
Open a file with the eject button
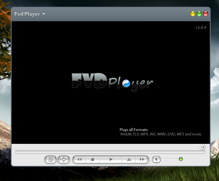pyautogui.click(x=129, y=159)
